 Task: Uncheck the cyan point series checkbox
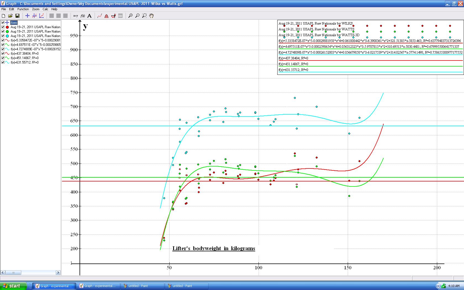3,36
